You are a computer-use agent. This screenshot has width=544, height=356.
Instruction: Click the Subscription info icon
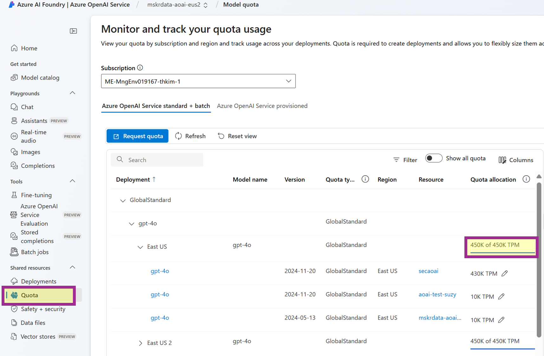140,68
